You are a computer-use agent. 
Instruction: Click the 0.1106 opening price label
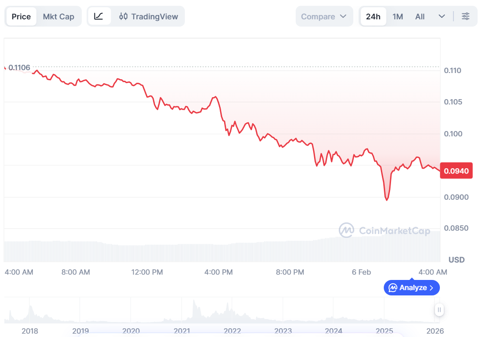19,68
